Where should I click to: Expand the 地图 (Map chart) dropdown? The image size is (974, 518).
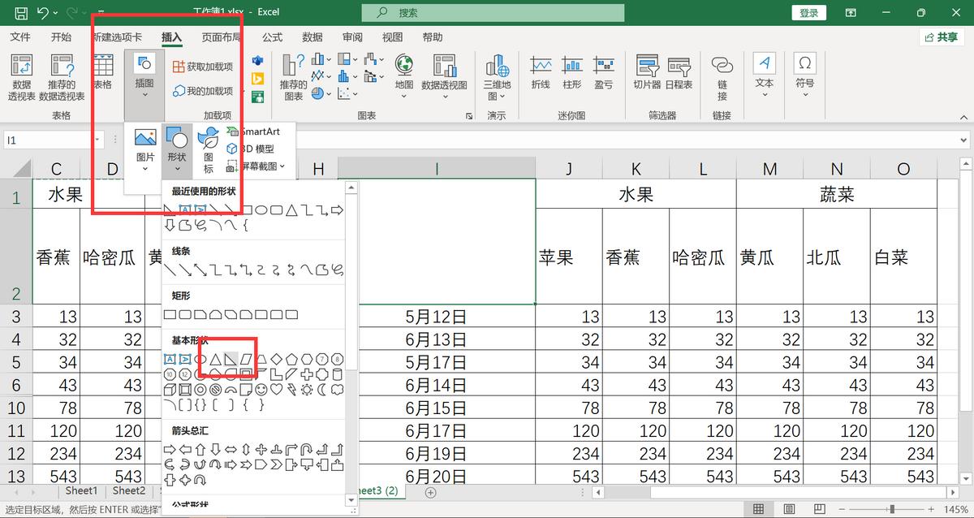pyautogui.click(x=403, y=95)
